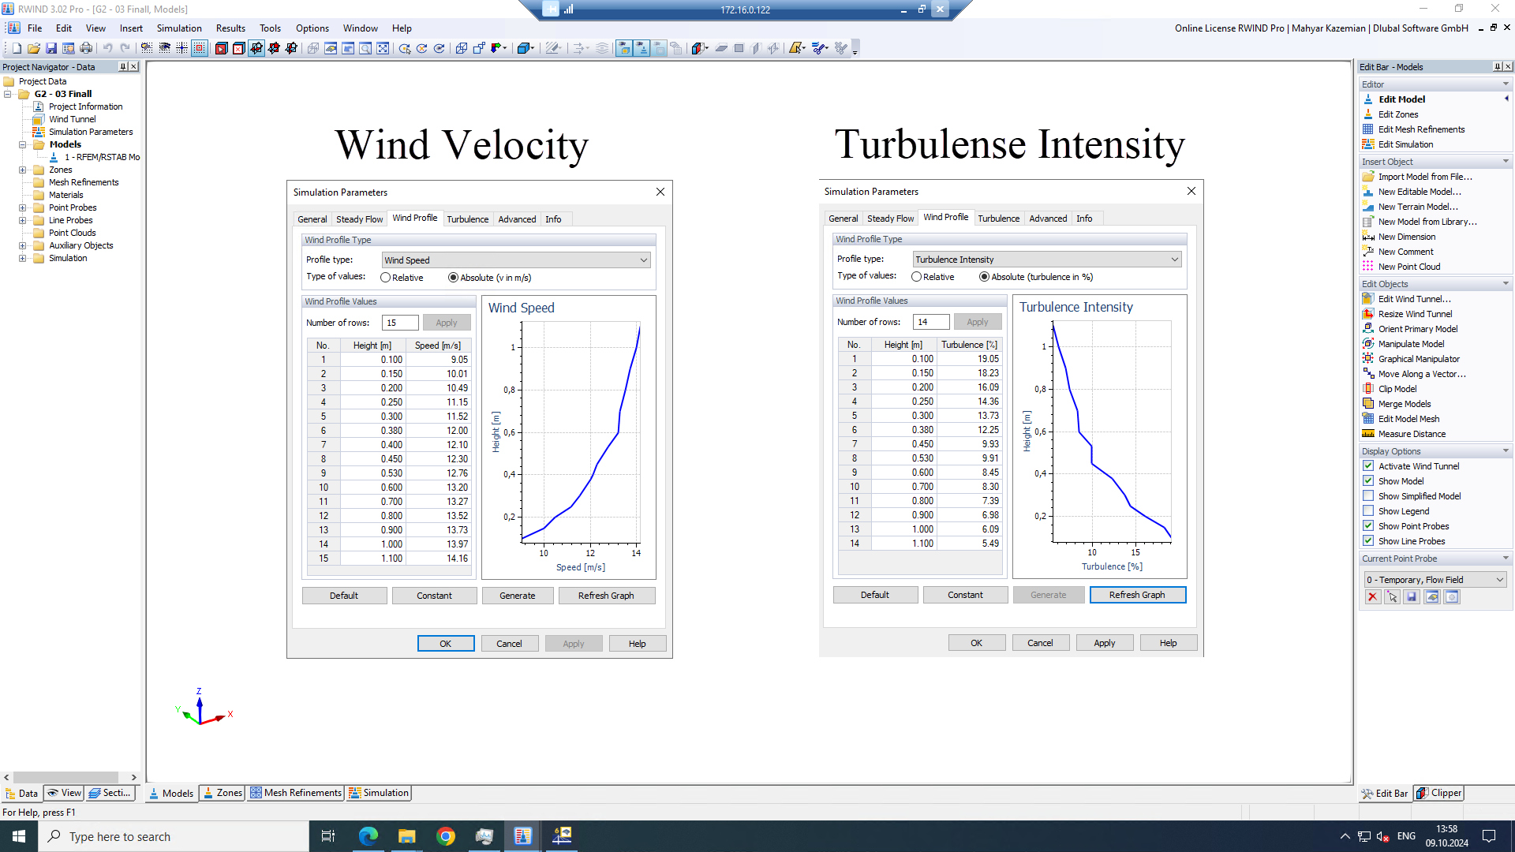Image resolution: width=1515 pixels, height=852 pixels.
Task: Edit the Number of rows input field
Action: tap(398, 321)
